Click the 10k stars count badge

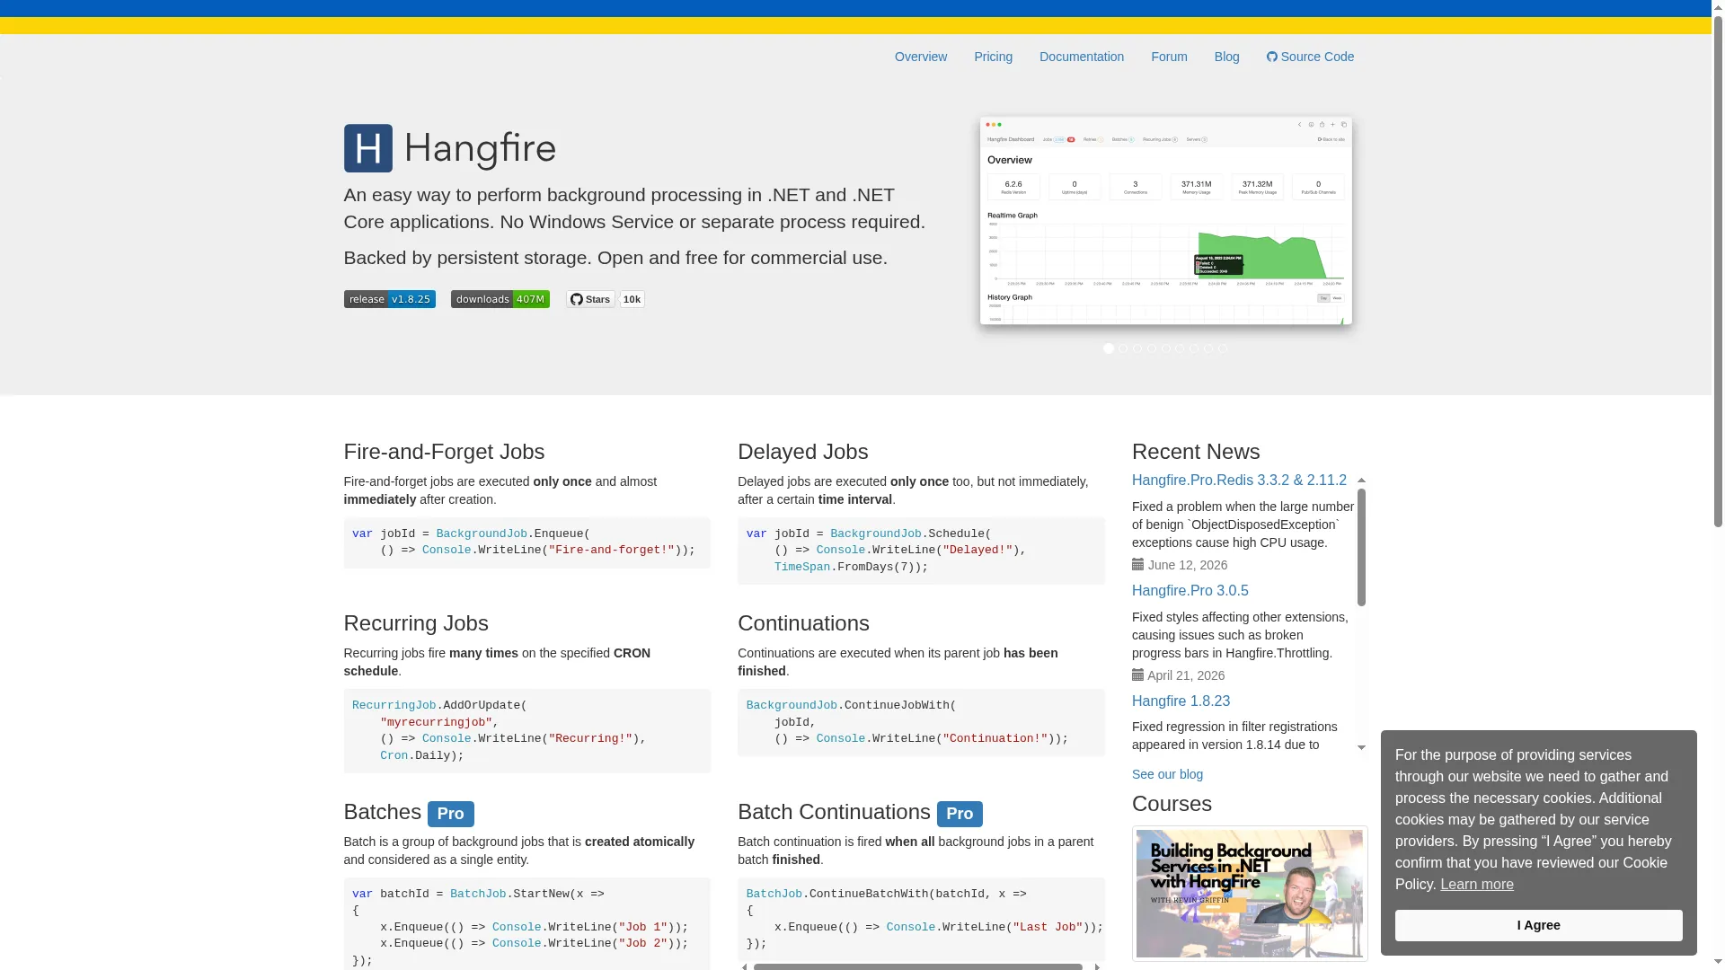[632, 299]
